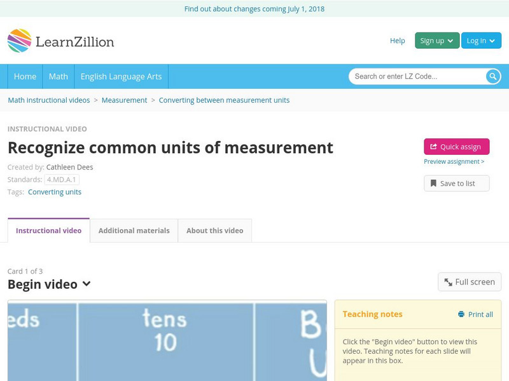This screenshot has height=381, width=509.
Task: Click the Converting units tag
Action: (x=53, y=192)
